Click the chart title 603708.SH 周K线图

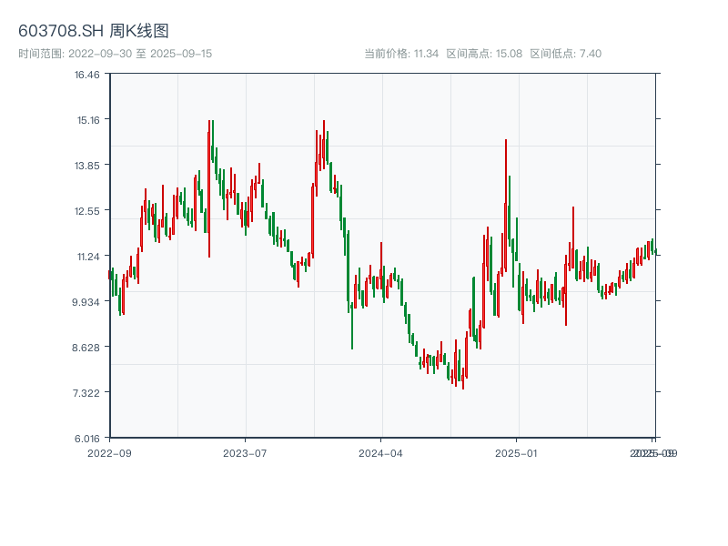tap(94, 31)
